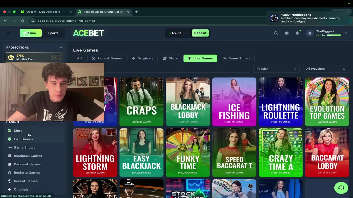Open the Craps game thumbnail
Image resolution: width=353 pixels, height=198 pixels.
pyautogui.click(x=141, y=102)
